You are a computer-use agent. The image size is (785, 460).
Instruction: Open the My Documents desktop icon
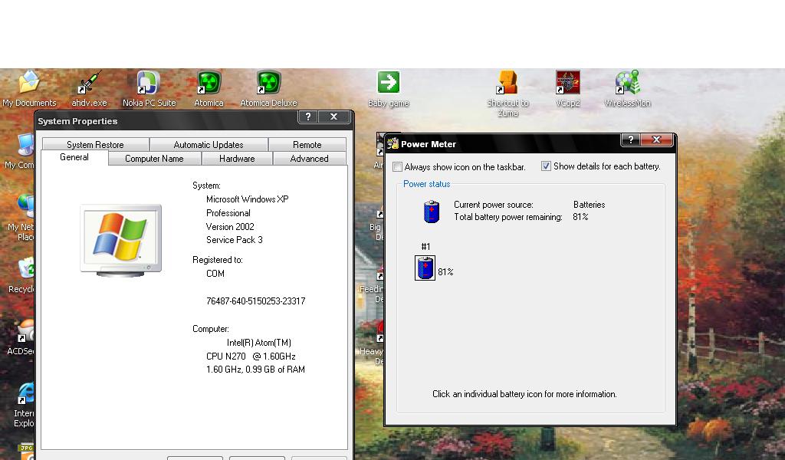tap(29, 83)
